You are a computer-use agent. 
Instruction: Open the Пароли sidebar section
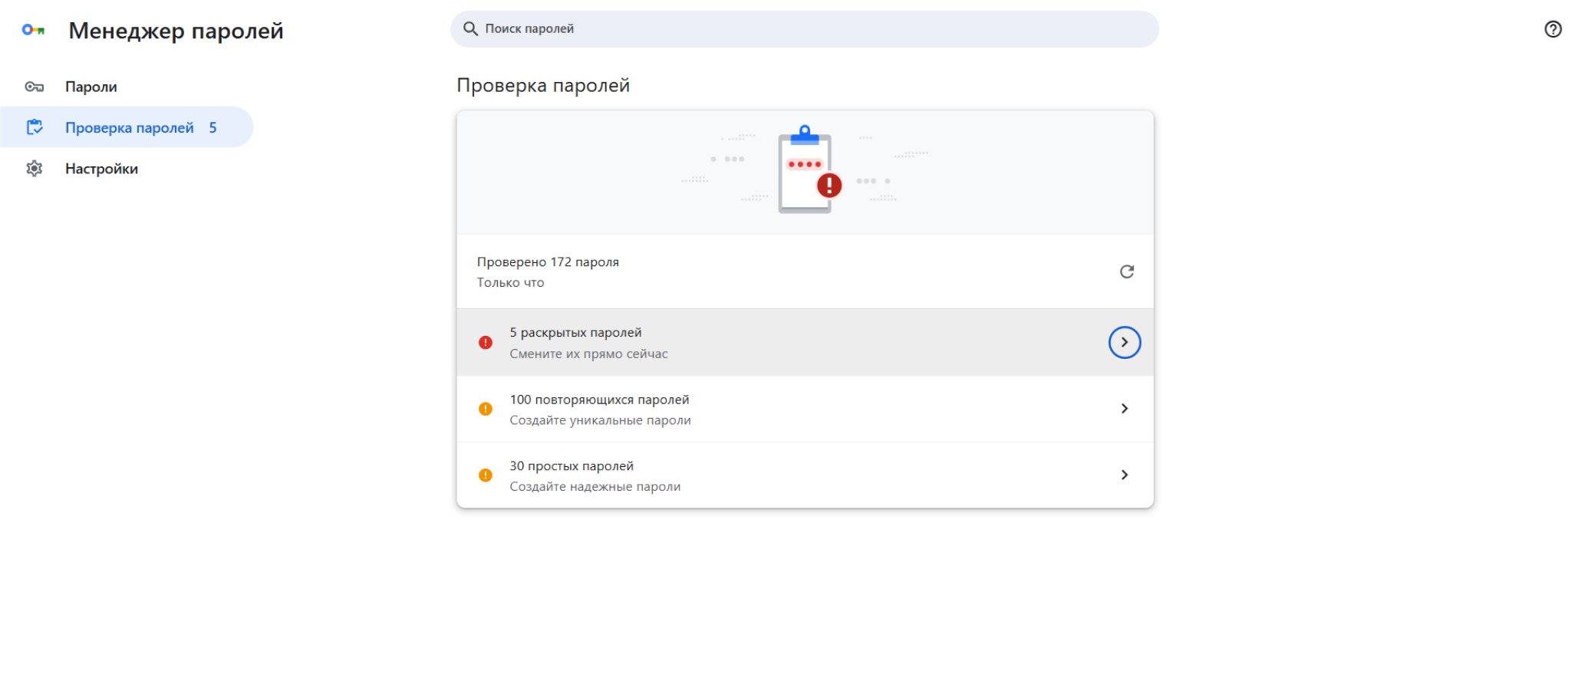coord(91,87)
